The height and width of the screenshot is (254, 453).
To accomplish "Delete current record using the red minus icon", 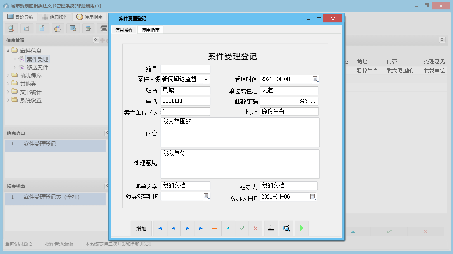I will [215, 228].
